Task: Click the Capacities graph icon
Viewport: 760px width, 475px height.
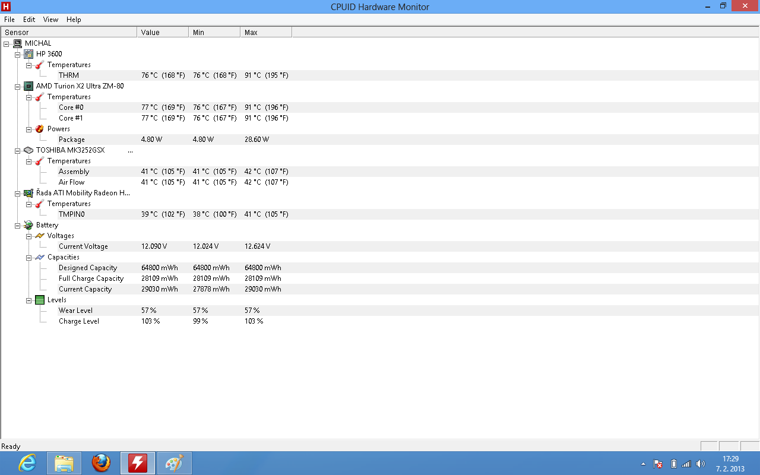Action: click(40, 257)
